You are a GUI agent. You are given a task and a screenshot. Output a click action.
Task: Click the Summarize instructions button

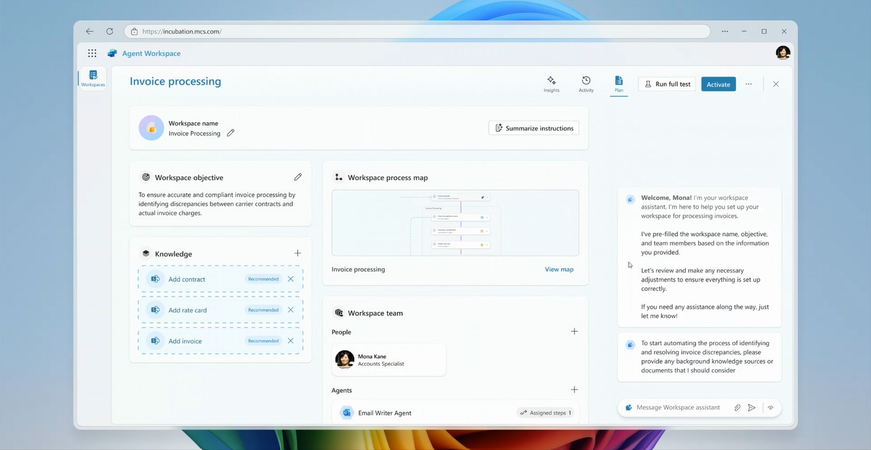click(533, 128)
